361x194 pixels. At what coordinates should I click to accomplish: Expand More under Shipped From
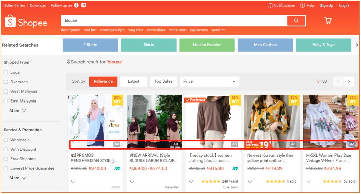pos(17,111)
